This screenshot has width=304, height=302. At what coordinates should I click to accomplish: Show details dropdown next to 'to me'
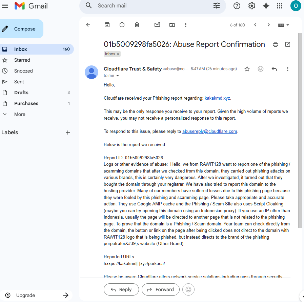click(x=118, y=76)
